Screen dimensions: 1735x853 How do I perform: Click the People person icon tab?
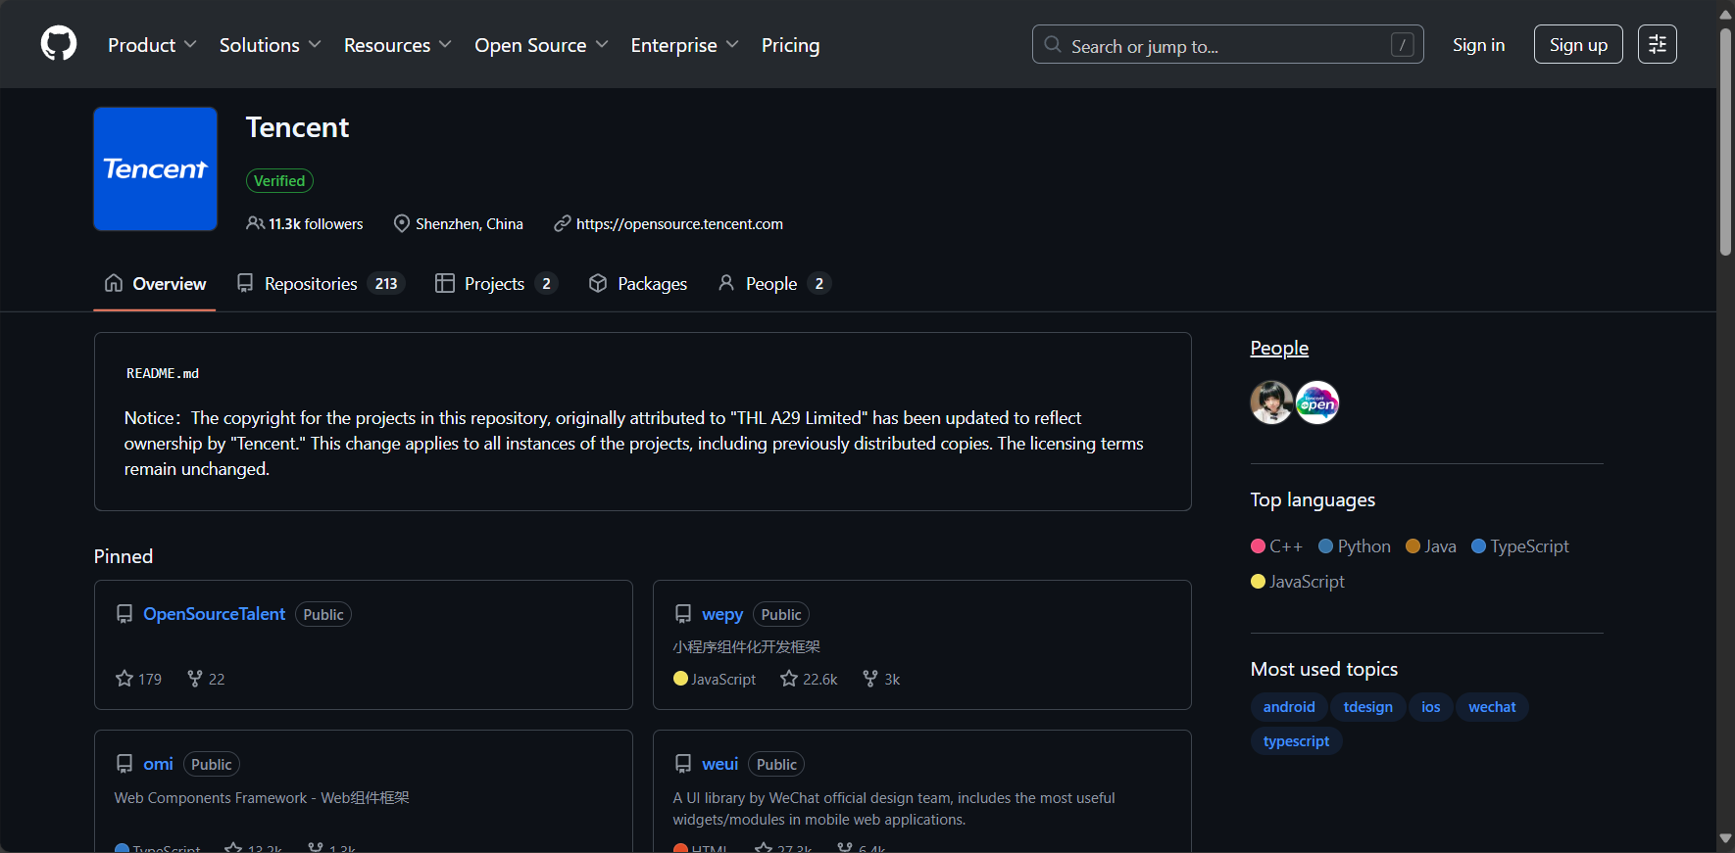pos(726,283)
